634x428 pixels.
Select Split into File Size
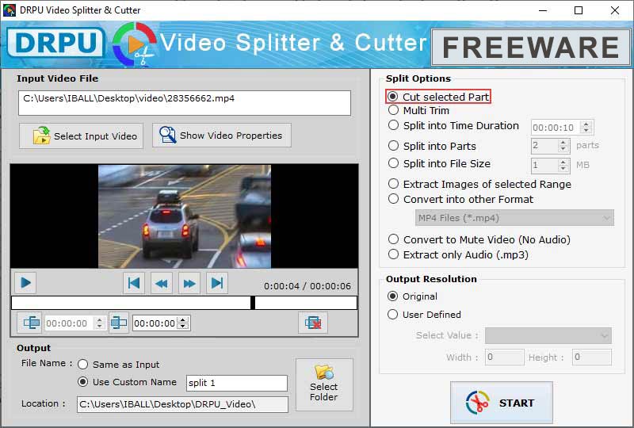click(439, 163)
